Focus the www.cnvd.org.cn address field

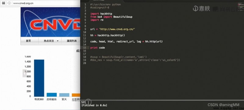coord(23,3)
